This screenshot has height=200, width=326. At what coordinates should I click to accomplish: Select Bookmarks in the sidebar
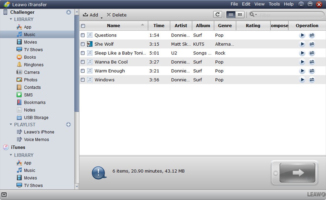coord(34,102)
